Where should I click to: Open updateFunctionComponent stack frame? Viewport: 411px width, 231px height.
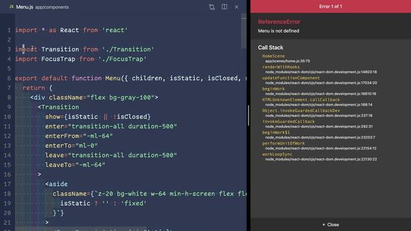[291, 78]
